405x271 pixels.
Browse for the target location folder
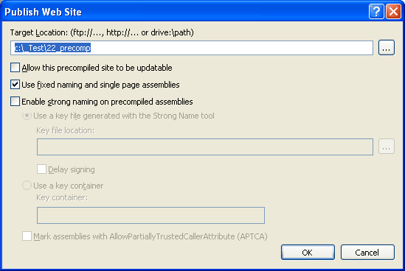[x=387, y=48]
